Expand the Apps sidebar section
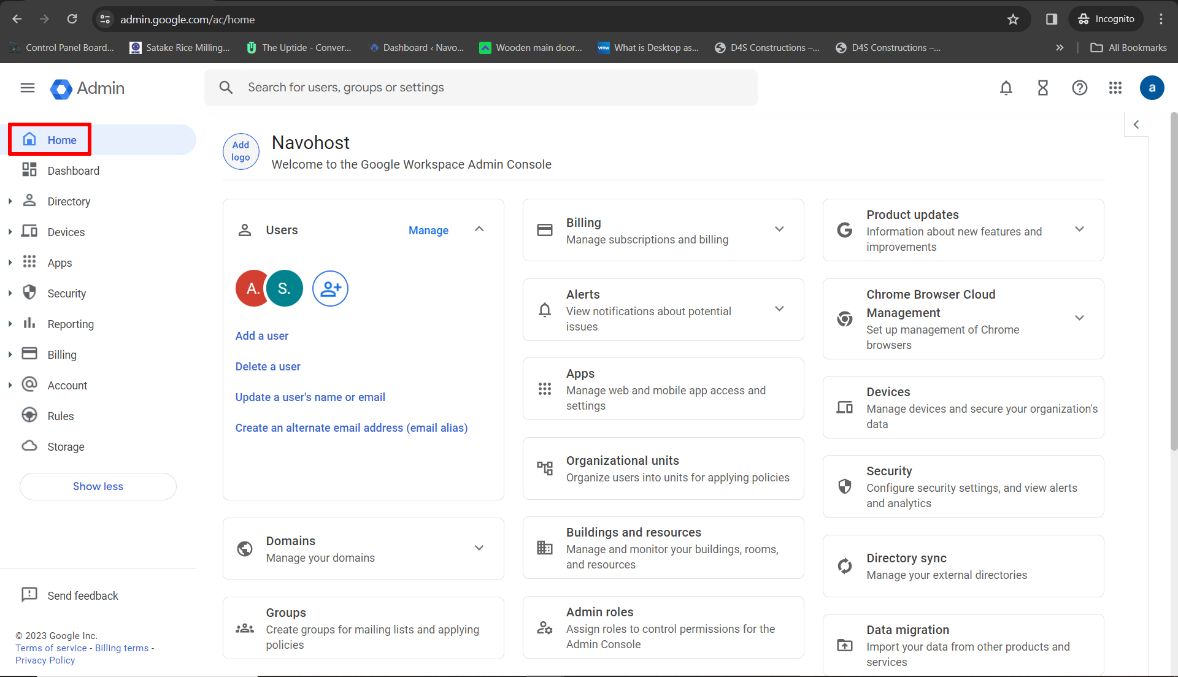Screen dimensions: 1178x677 [x=10, y=262]
